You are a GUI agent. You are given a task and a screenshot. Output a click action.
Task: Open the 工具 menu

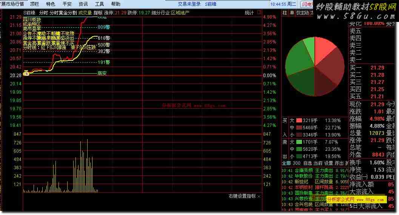[x=100, y=4]
